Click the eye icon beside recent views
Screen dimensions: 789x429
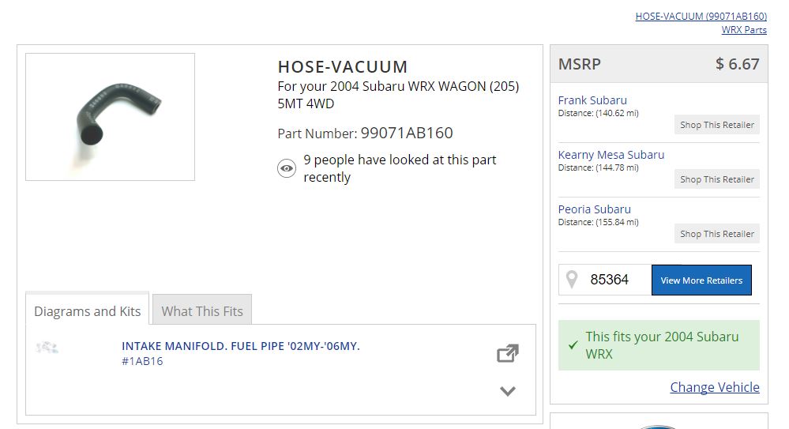click(287, 168)
